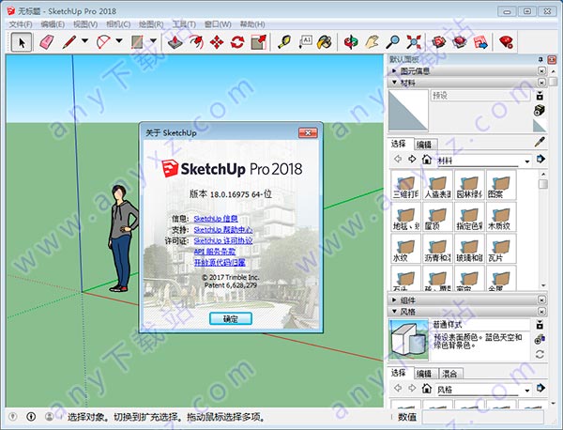Click the create material icon
This screenshot has height=430, width=563.
point(540,110)
